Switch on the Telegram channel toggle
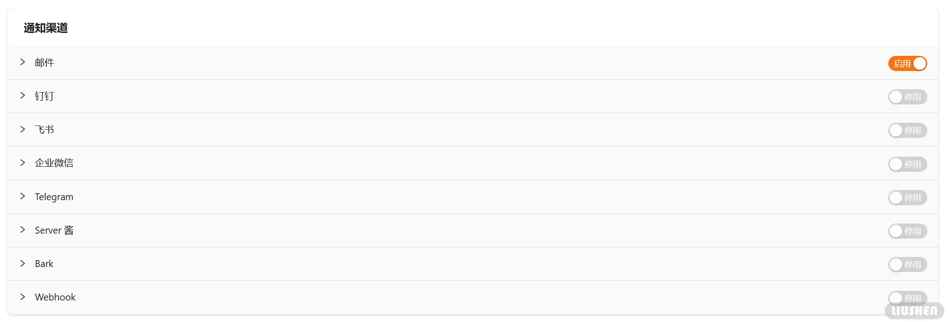 pos(907,197)
